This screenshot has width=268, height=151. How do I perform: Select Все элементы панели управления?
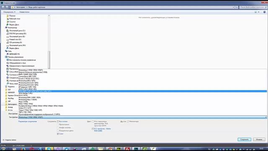pyautogui.click(x=22, y=60)
